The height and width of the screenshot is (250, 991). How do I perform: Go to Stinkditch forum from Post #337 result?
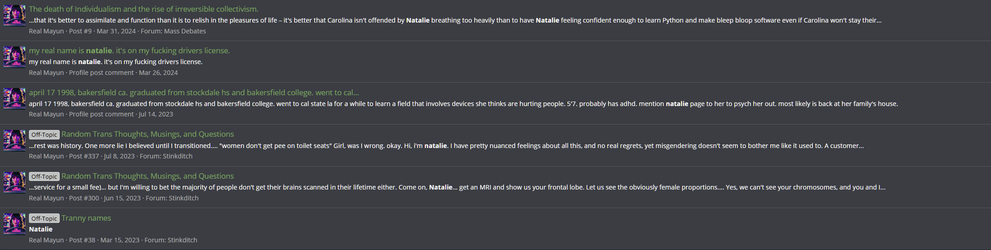tap(178, 156)
